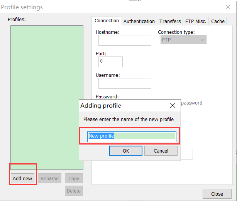Click the Copy profile button

tap(74, 178)
